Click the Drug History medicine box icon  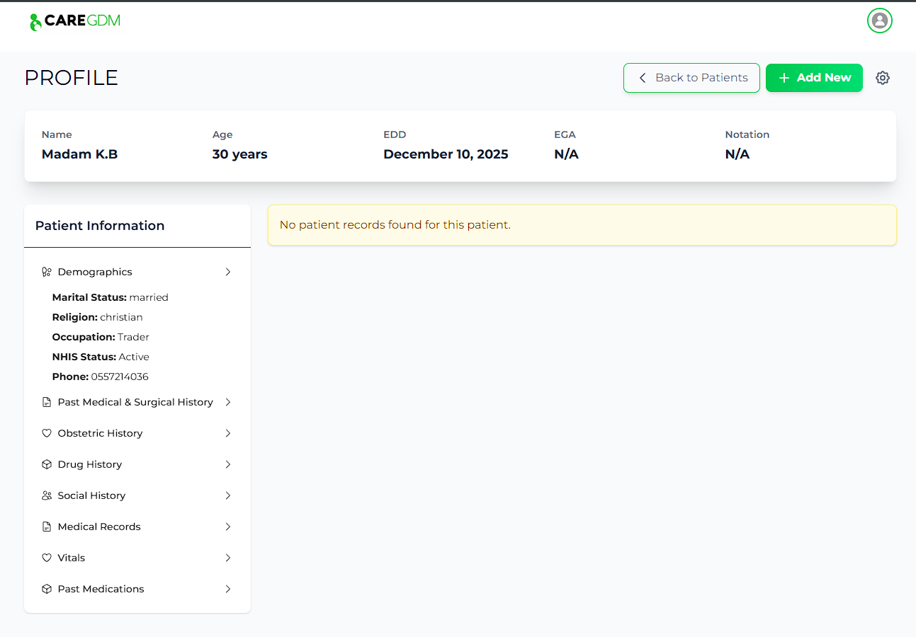[46, 464]
